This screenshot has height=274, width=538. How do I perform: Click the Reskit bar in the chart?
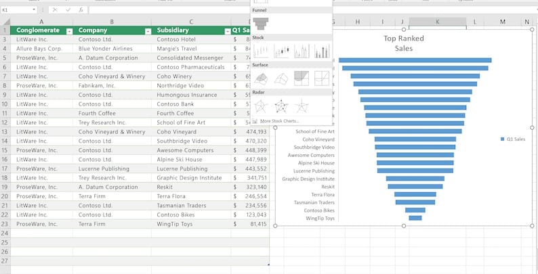tap(415, 187)
